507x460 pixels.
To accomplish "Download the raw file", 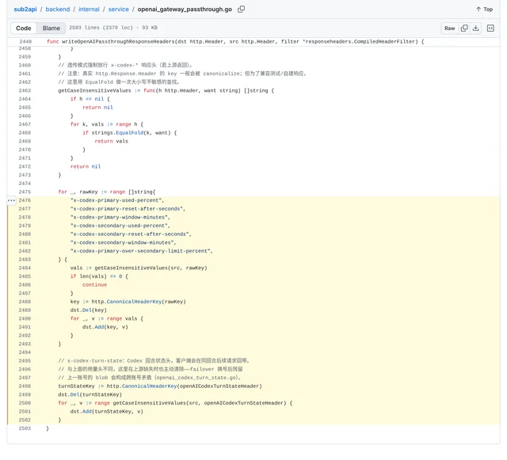I will (x=475, y=29).
